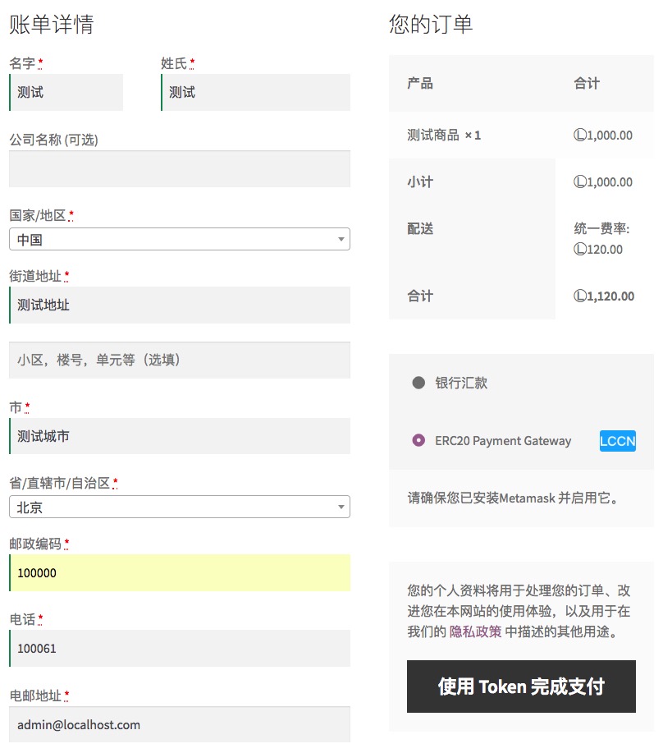The width and height of the screenshot is (663, 753).
Task: Click the 电话 phone number field
Action: (x=180, y=649)
